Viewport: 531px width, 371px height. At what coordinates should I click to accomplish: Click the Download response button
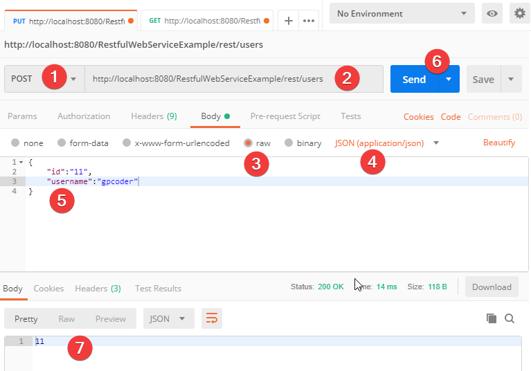click(x=492, y=287)
